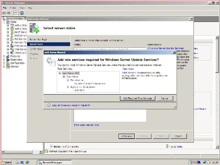Image resolution: width=220 pixels, height=165 pixels.
Task: Click Add Required Role Services button
Action: (x=137, y=98)
